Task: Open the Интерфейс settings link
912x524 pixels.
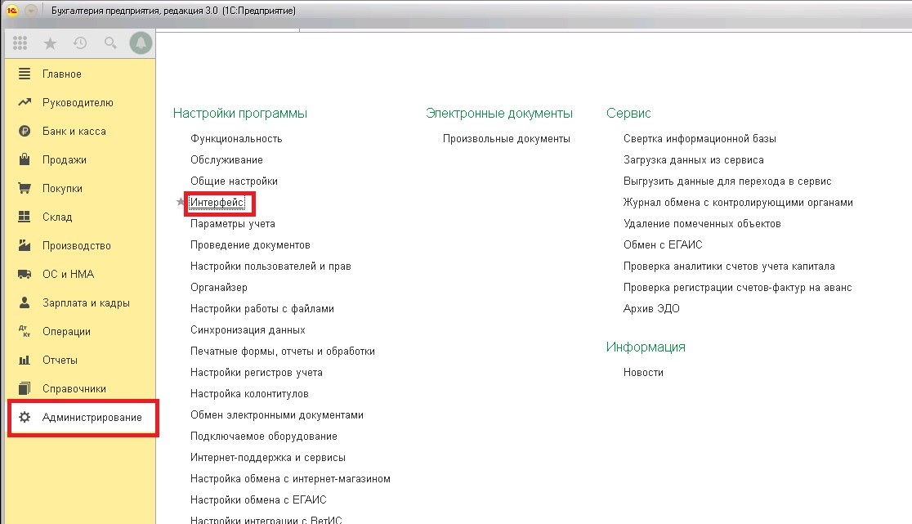Action: pos(217,202)
